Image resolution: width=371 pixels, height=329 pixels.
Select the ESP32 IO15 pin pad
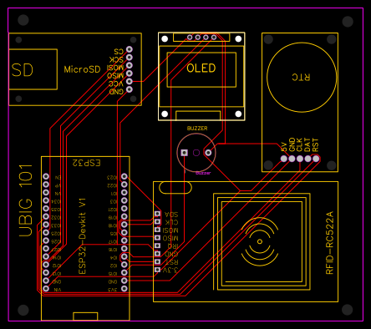click(125, 272)
